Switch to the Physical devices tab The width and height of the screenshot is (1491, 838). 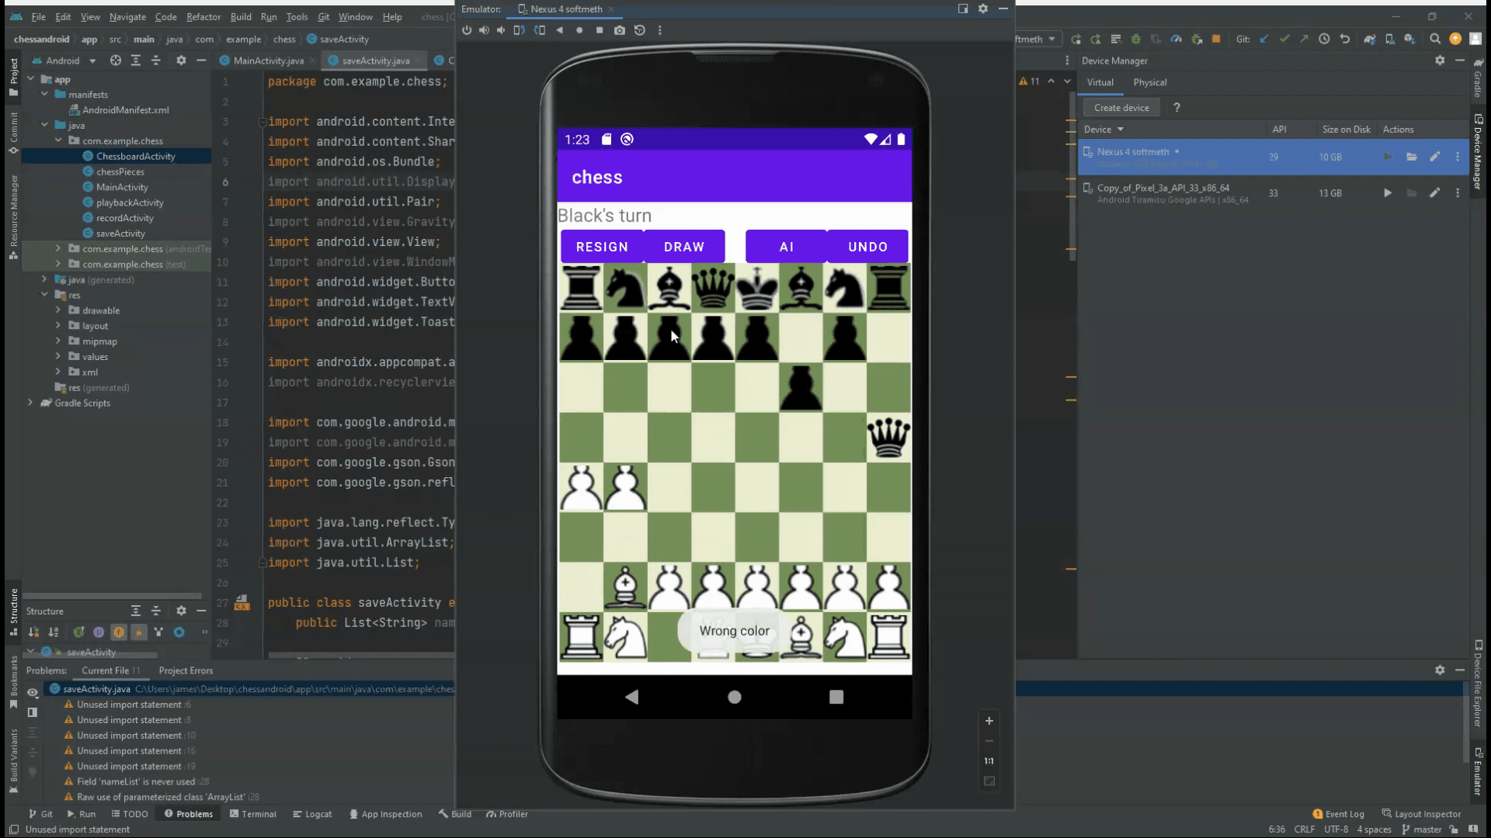1149,82
